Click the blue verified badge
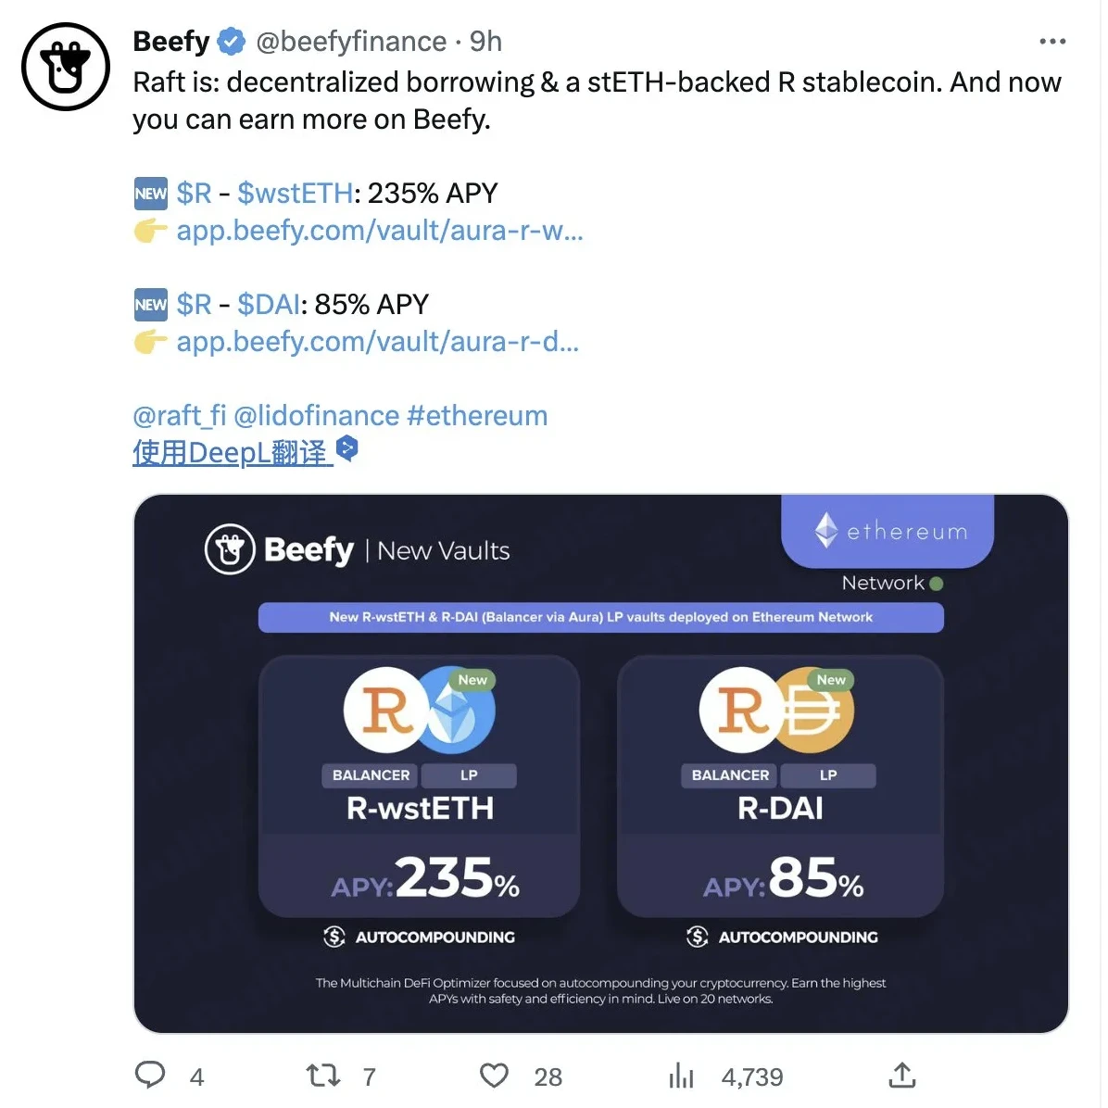 [x=232, y=42]
